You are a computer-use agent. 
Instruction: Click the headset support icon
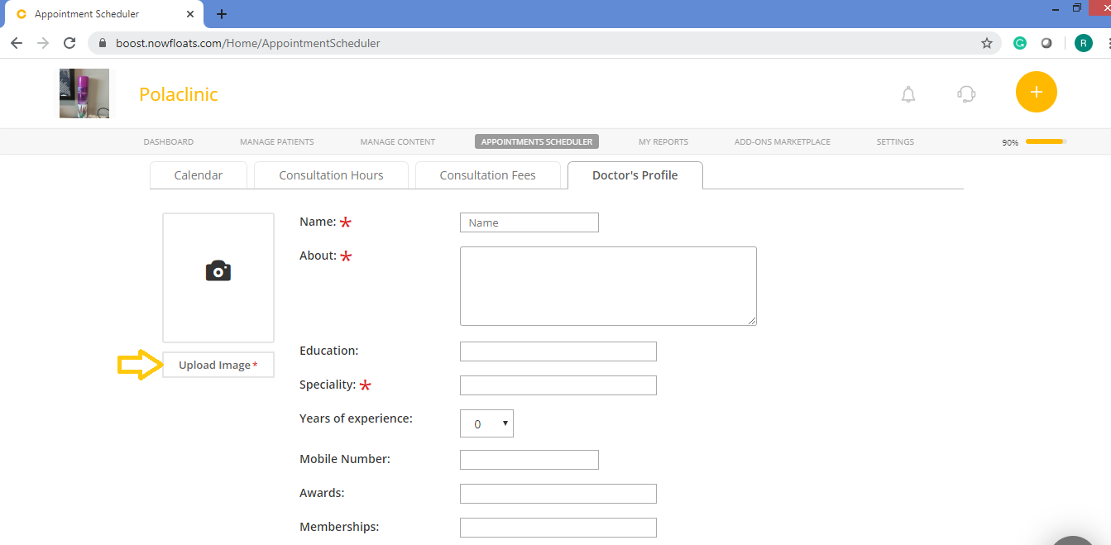pos(965,94)
